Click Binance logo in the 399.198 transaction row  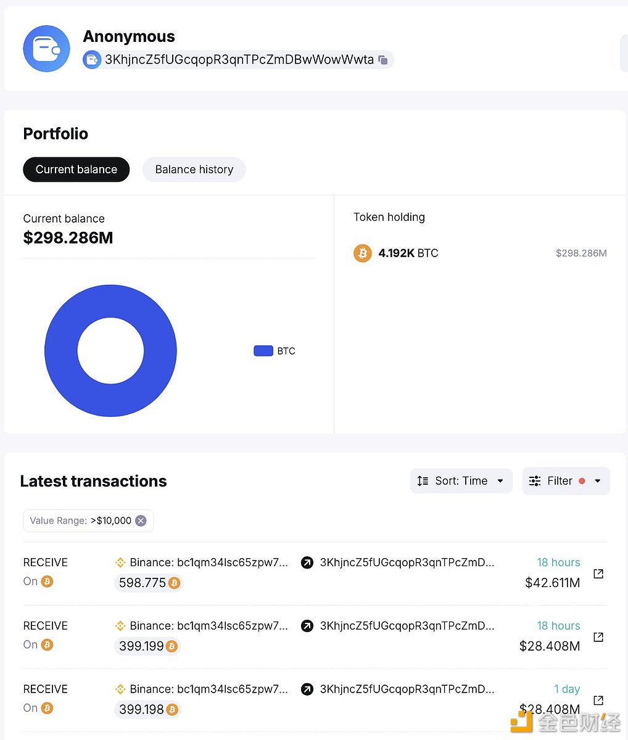120,689
